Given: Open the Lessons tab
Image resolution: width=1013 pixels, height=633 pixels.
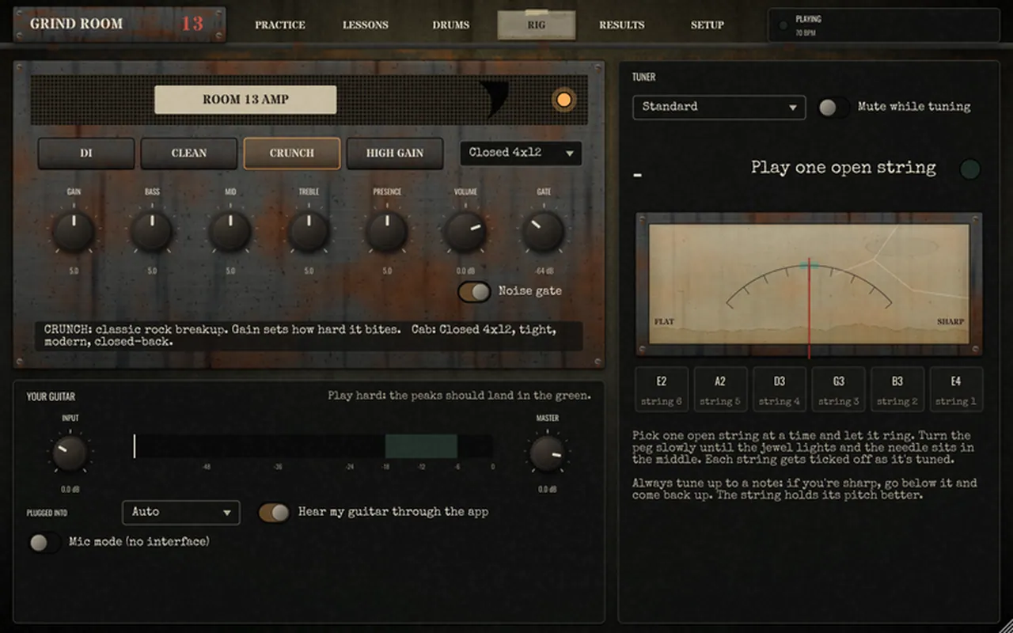Looking at the screenshot, I should [366, 25].
